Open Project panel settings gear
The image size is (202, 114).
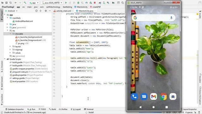(x=46, y=11)
